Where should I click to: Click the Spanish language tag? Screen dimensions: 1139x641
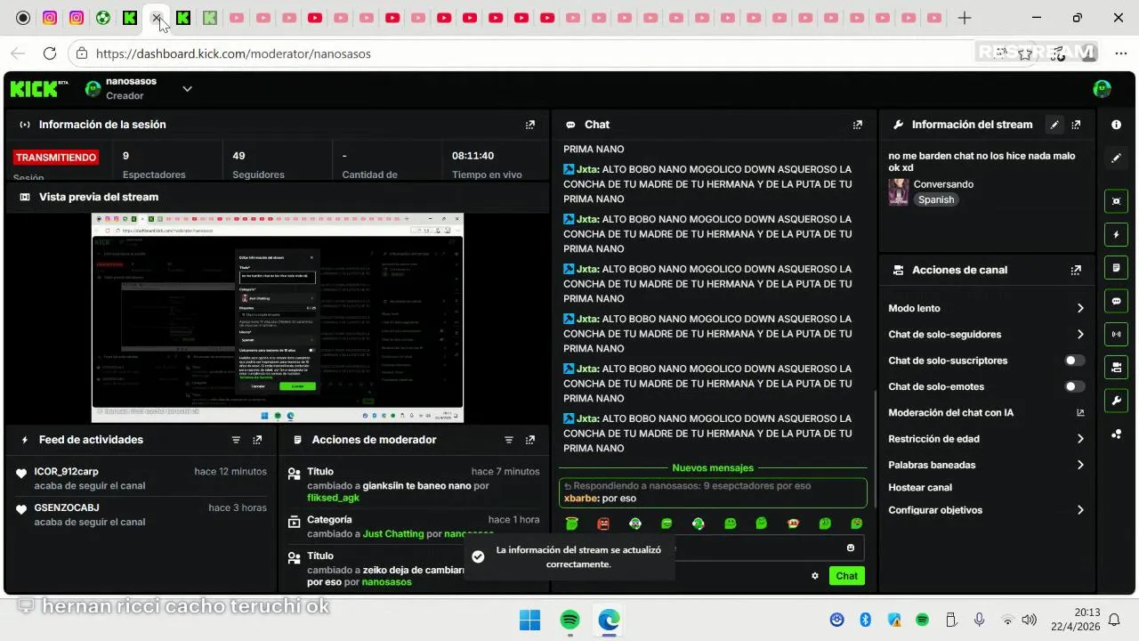pos(936,200)
